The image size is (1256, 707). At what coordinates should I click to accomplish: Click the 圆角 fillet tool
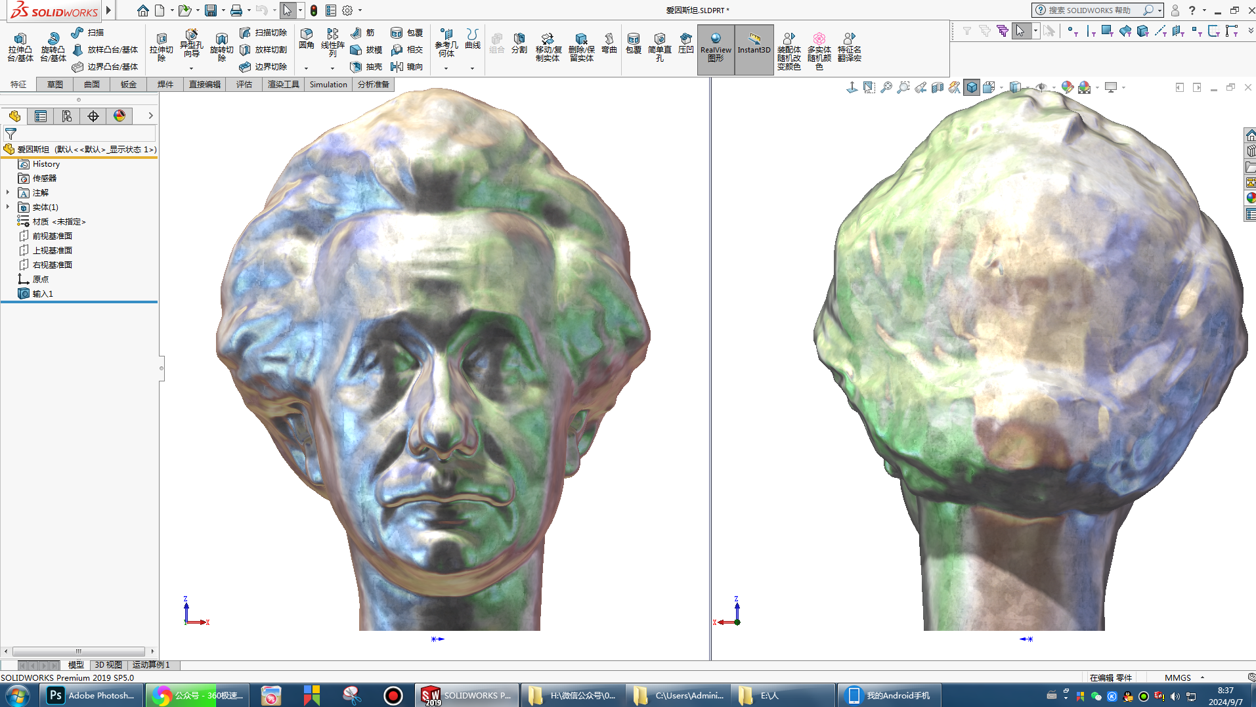tap(307, 39)
